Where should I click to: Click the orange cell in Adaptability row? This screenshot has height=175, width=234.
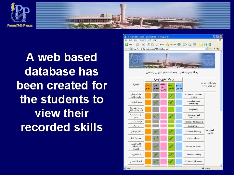coord(148,109)
